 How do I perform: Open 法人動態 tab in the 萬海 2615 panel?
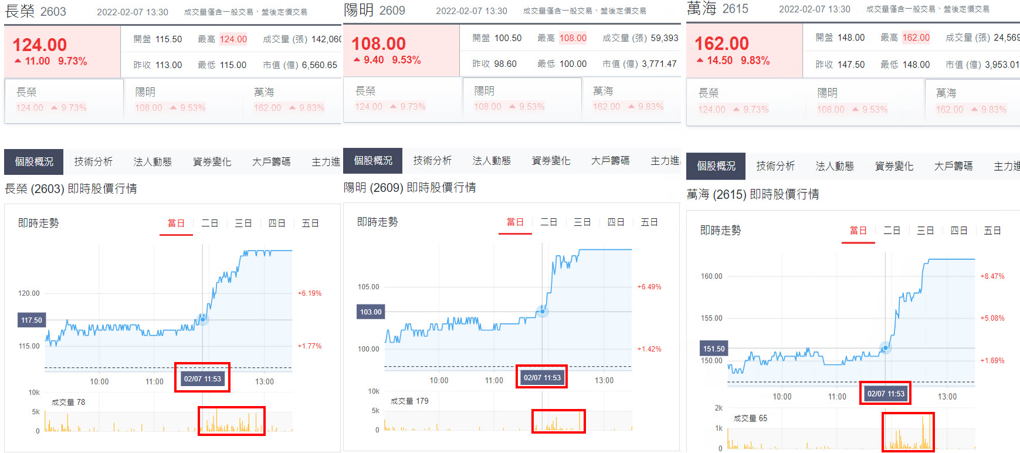tap(835, 167)
